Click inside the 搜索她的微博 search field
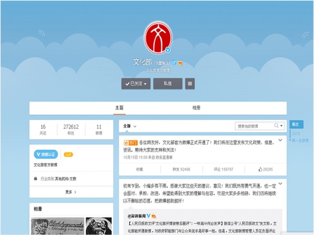This screenshot has width=314, height=235. point(251,126)
